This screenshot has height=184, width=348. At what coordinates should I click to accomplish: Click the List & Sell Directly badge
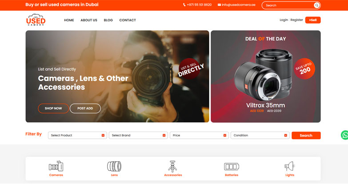pyautogui.click(x=190, y=69)
